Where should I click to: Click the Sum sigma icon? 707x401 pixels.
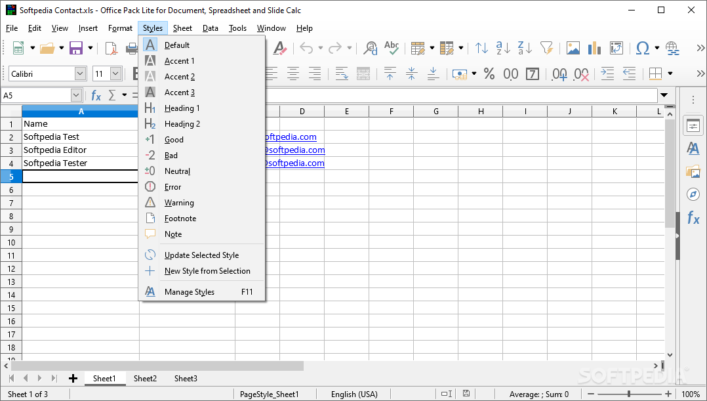pos(111,95)
